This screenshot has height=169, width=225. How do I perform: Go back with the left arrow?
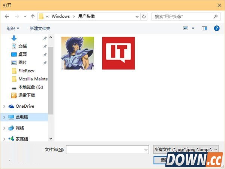click(7, 16)
